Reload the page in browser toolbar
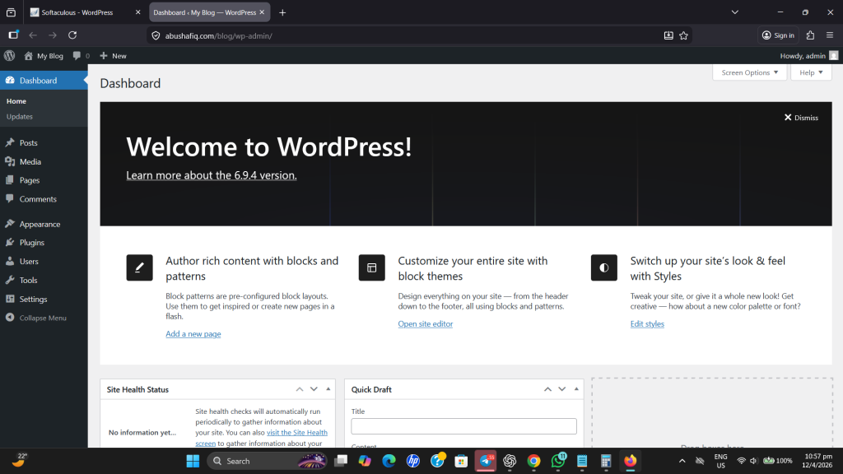This screenshot has height=474, width=843. [72, 35]
